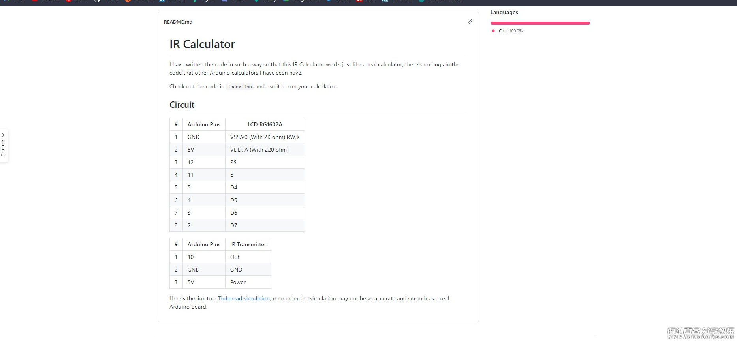Screen dimensions: 737x341
Task: Click the index.ino code label
Action: pos(240,87)
